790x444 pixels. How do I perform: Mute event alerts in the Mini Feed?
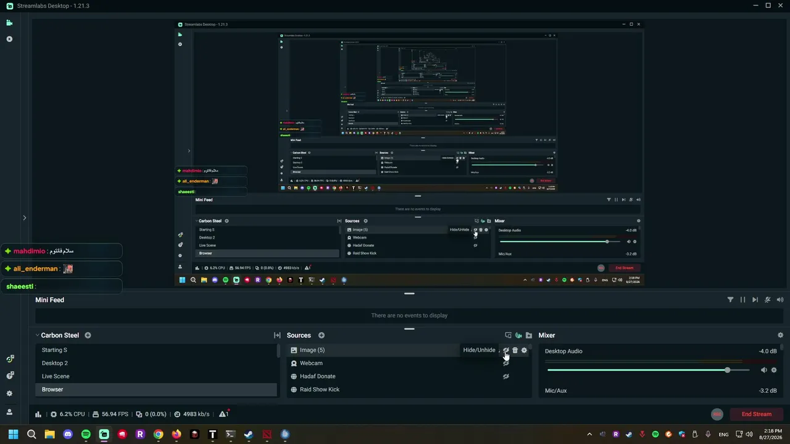pos(768,300)
